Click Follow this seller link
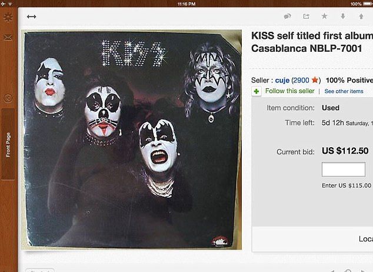This screenshot has height=272, width=373. pyautogui.click(x=289, y=91)
